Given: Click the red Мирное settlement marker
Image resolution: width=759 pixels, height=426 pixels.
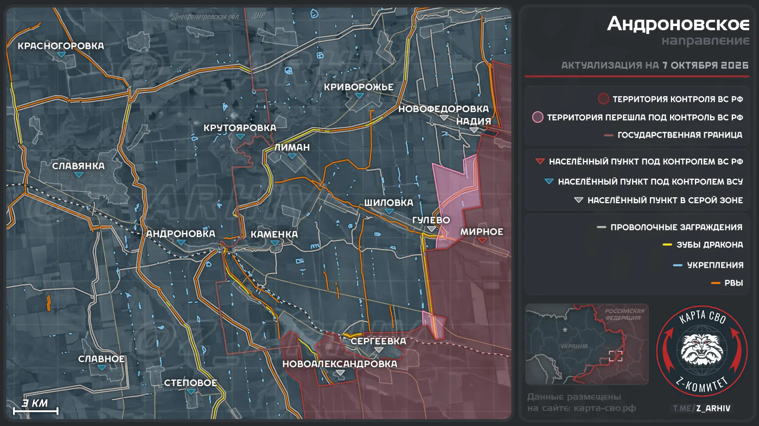Looking at the screenshot, I should click(x=482, y=241).
